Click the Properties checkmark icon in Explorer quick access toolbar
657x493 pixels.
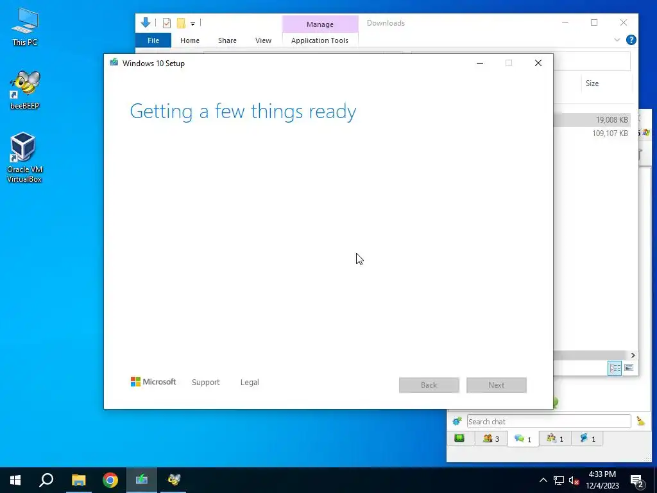tap(166, 23)
